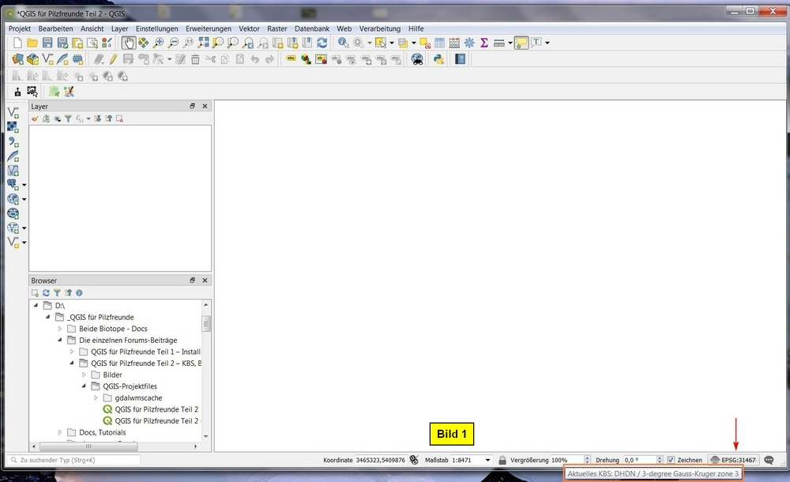Toggle the scale lock icon
The image size is (790, 482).
502,460
